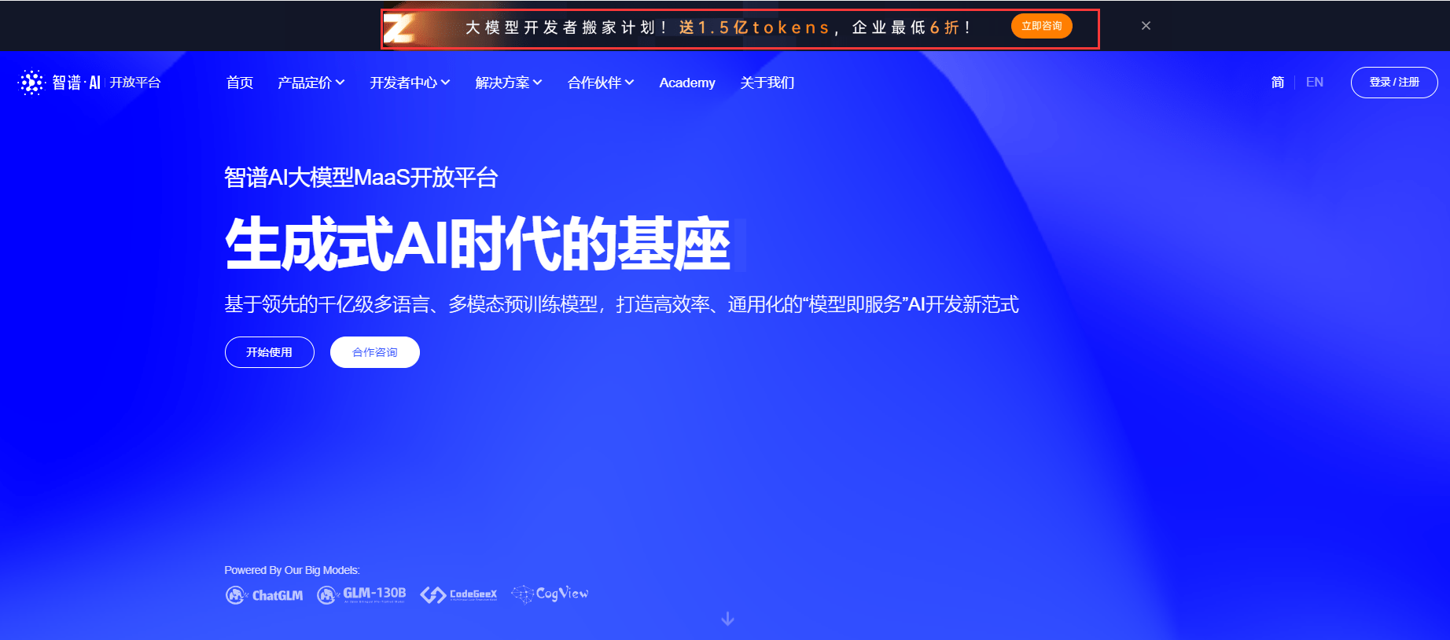The width and height of the screenshot is (1450, 640).
Task: Click the GLM-130B model logo
Action: pyautogui.click(x=362, y=594)
